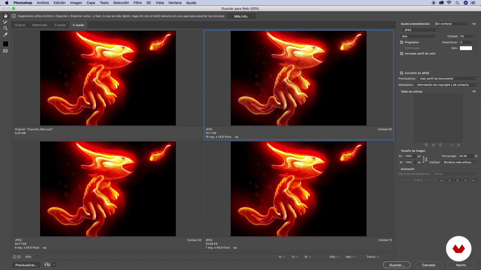Open the optimize preset flyout menu icon
The height and width of the screenshot is (270, 481).
474,24
